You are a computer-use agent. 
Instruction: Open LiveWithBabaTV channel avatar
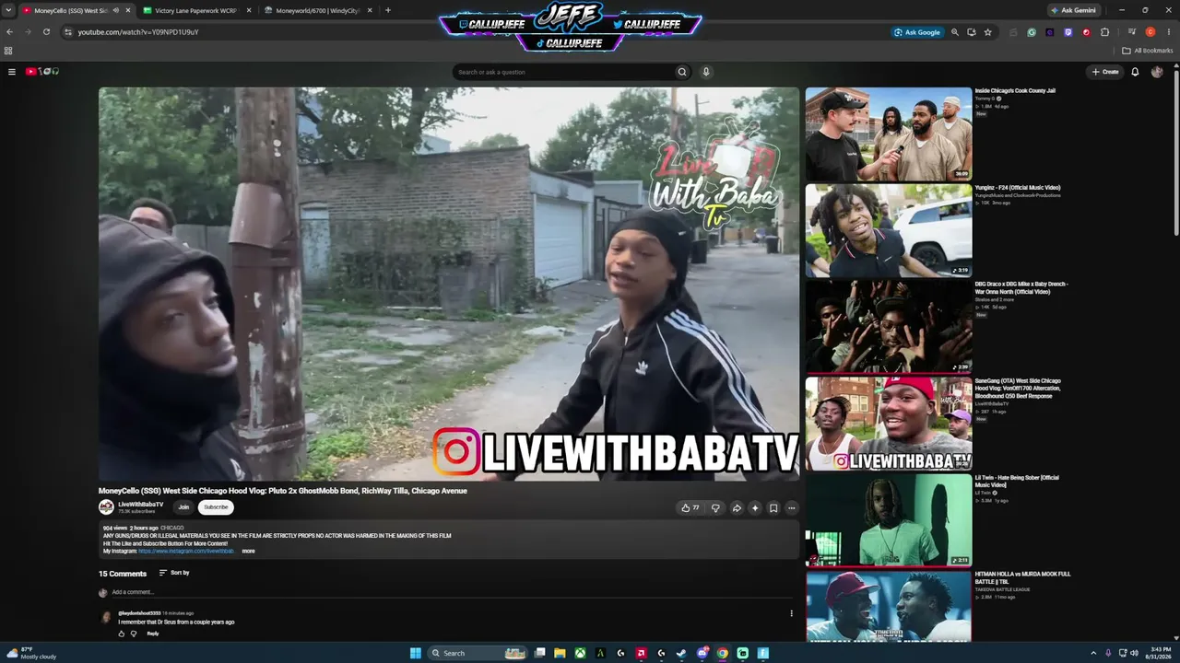106,506
